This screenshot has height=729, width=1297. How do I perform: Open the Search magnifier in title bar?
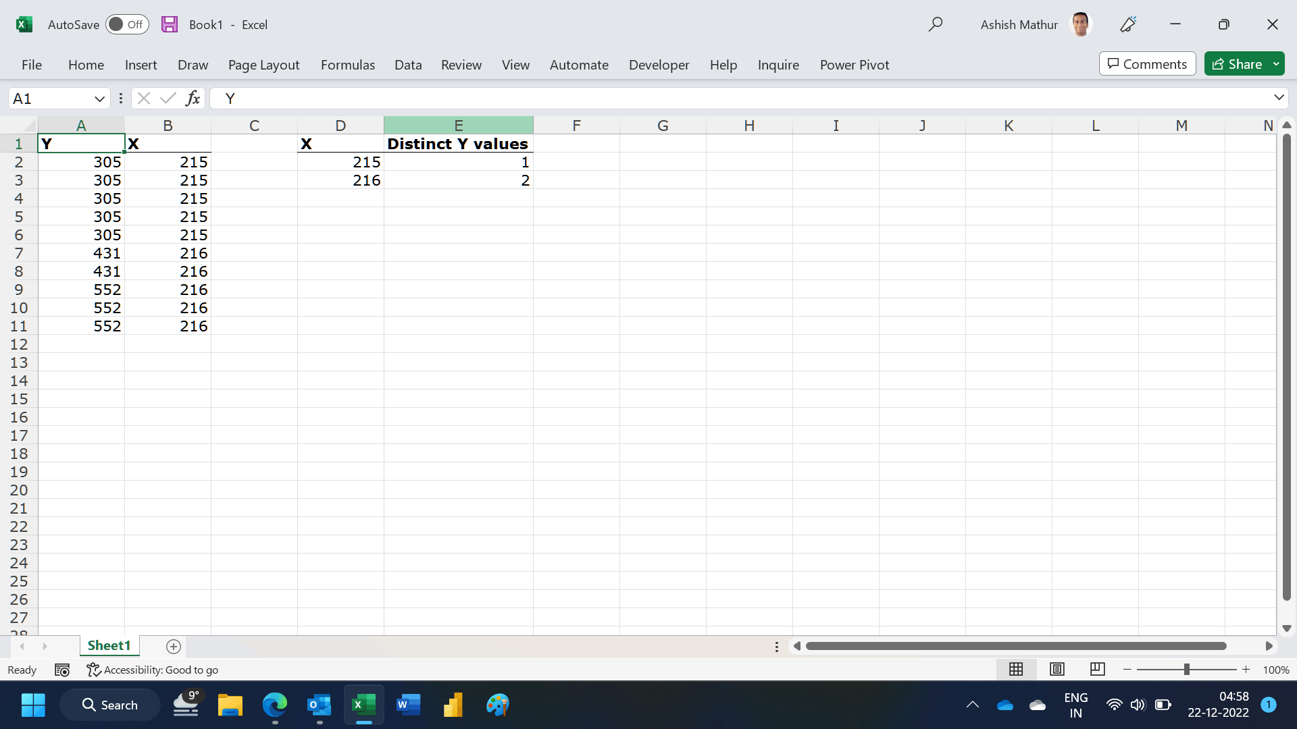point(935,24)
